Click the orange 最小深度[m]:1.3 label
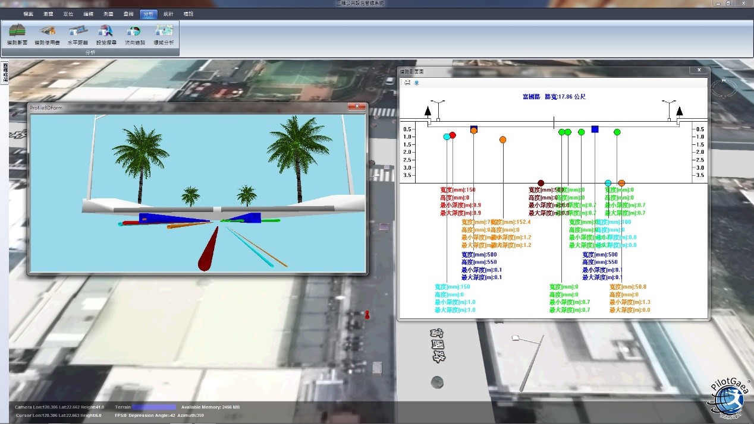The width and height of the screenshot is (754, 424). 630,302
